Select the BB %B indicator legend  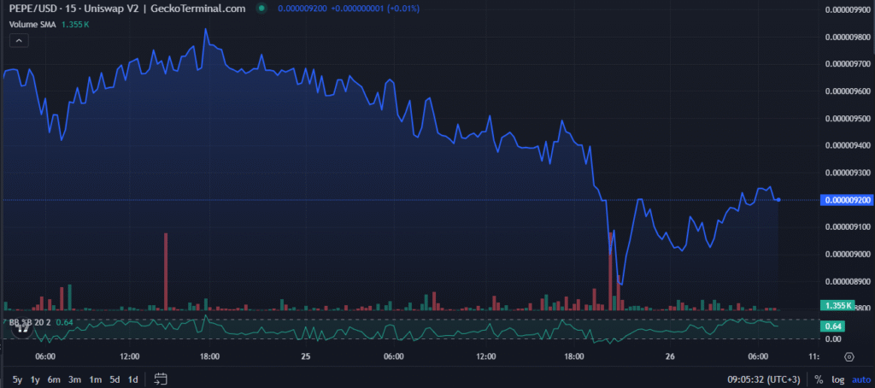coord(30,321)
